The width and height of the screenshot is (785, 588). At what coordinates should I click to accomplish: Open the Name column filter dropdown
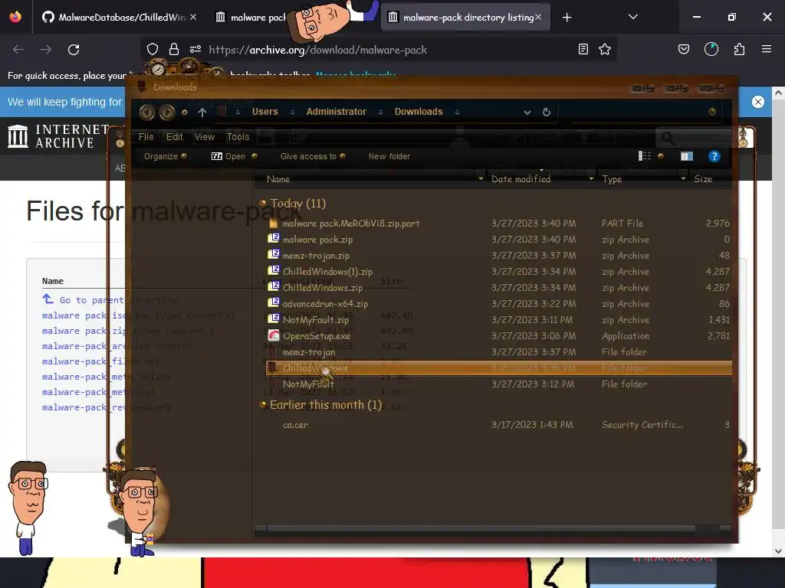(x=481, y=178)
